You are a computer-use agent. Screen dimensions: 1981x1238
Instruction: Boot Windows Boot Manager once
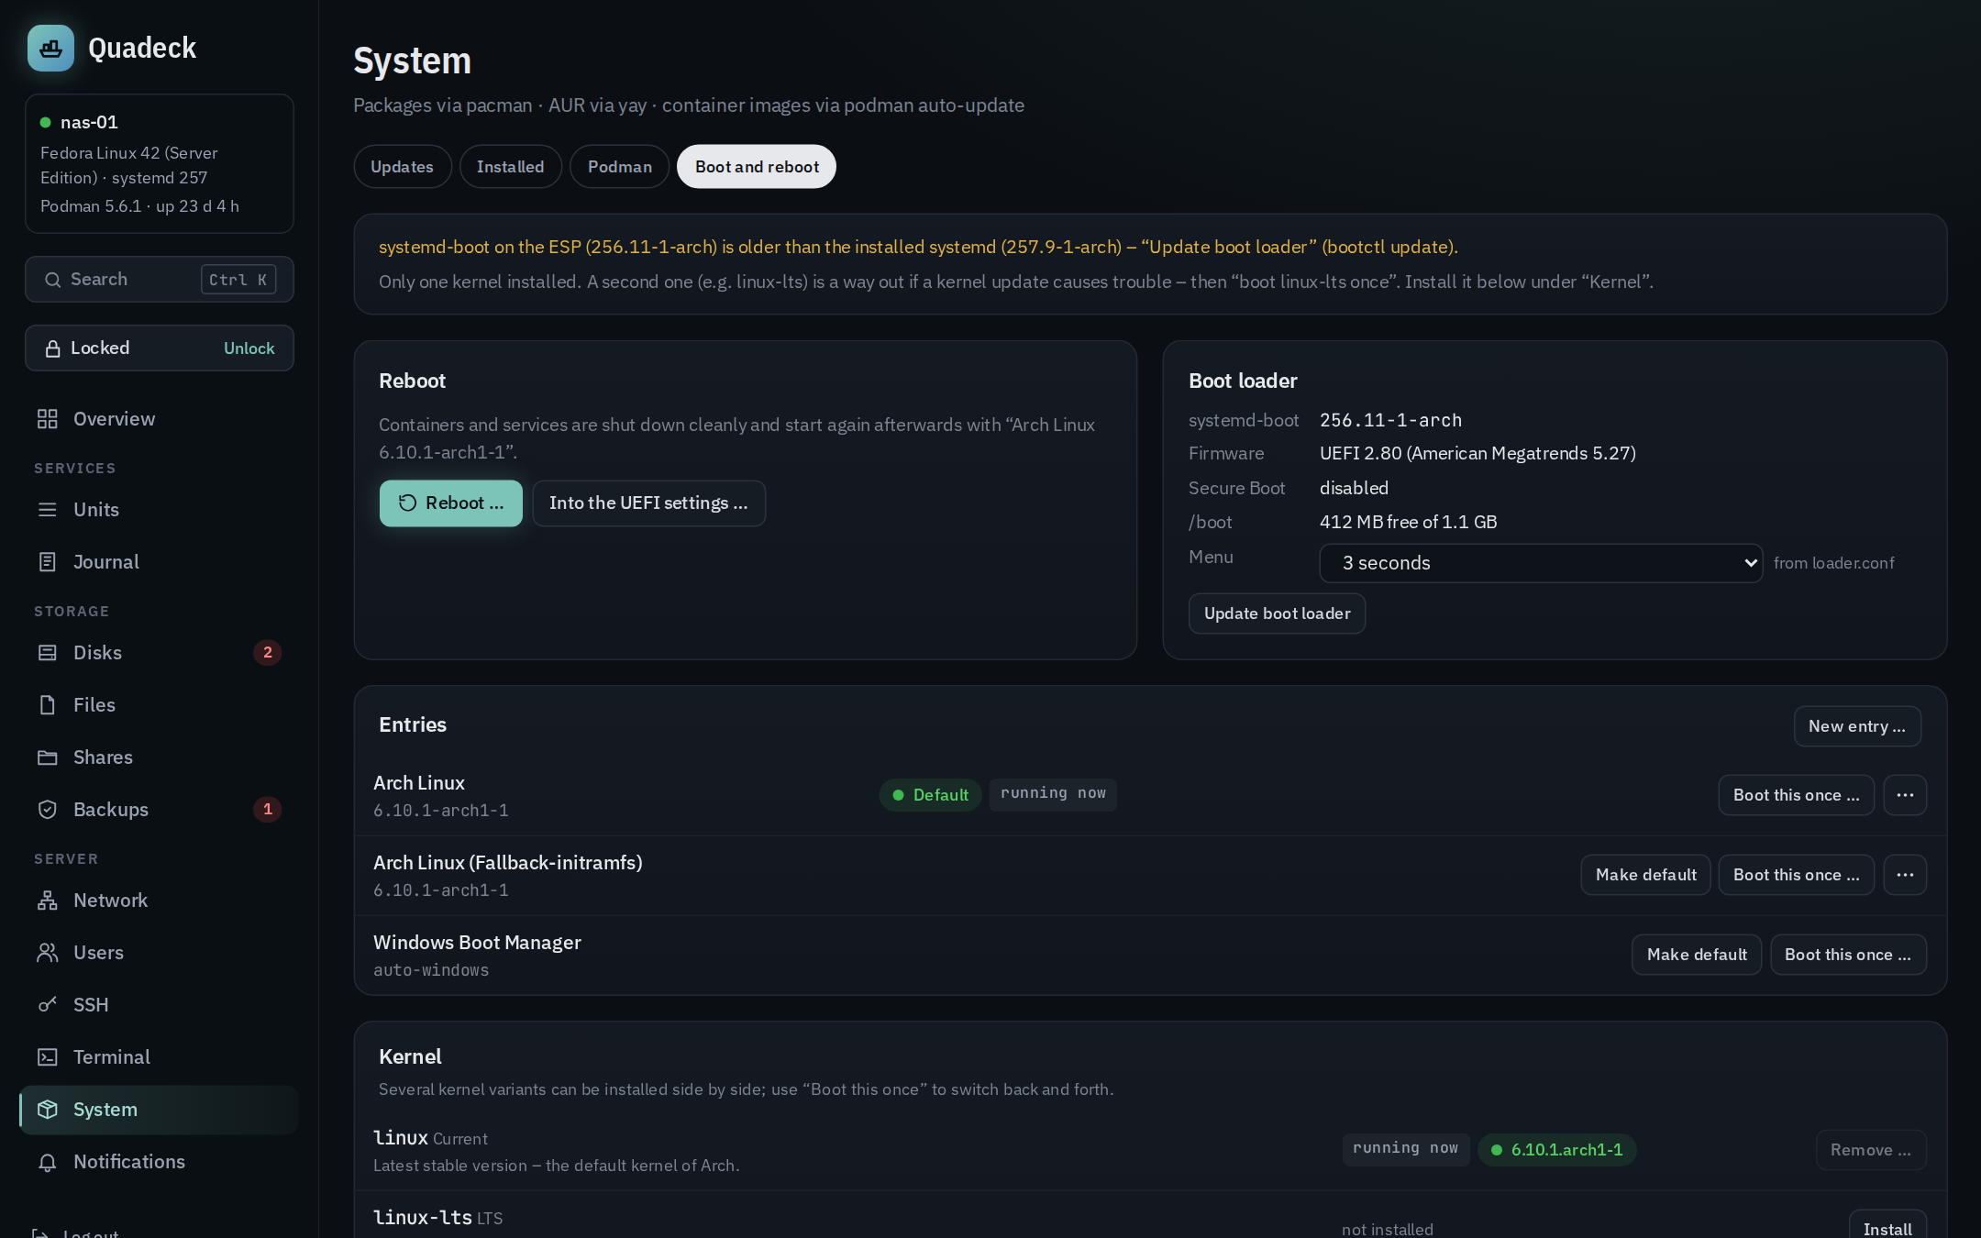pyautogui.click(x=1848, y=955)
